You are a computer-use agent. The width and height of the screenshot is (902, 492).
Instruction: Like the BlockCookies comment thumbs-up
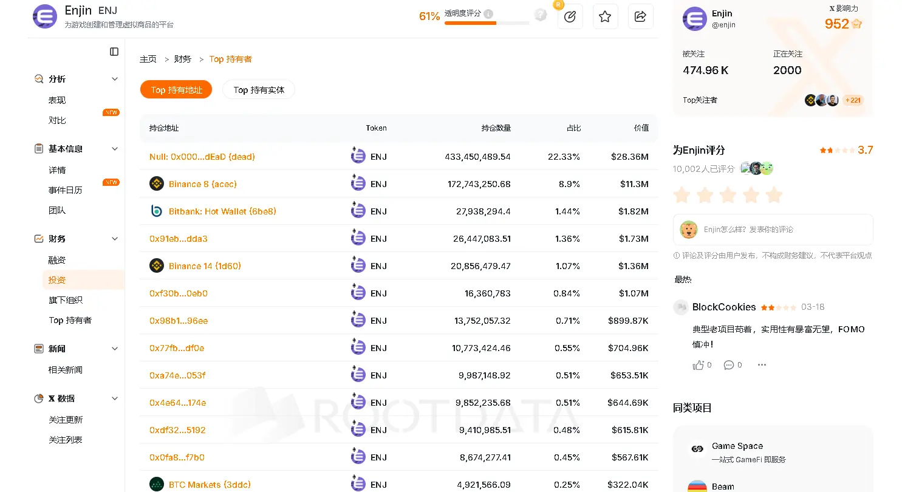(698, 365)
